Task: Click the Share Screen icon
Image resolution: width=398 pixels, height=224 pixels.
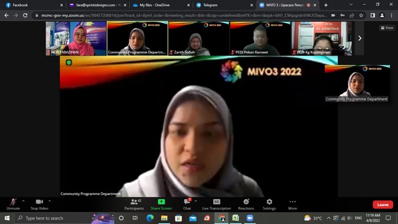Action: (x=161, y=202)
